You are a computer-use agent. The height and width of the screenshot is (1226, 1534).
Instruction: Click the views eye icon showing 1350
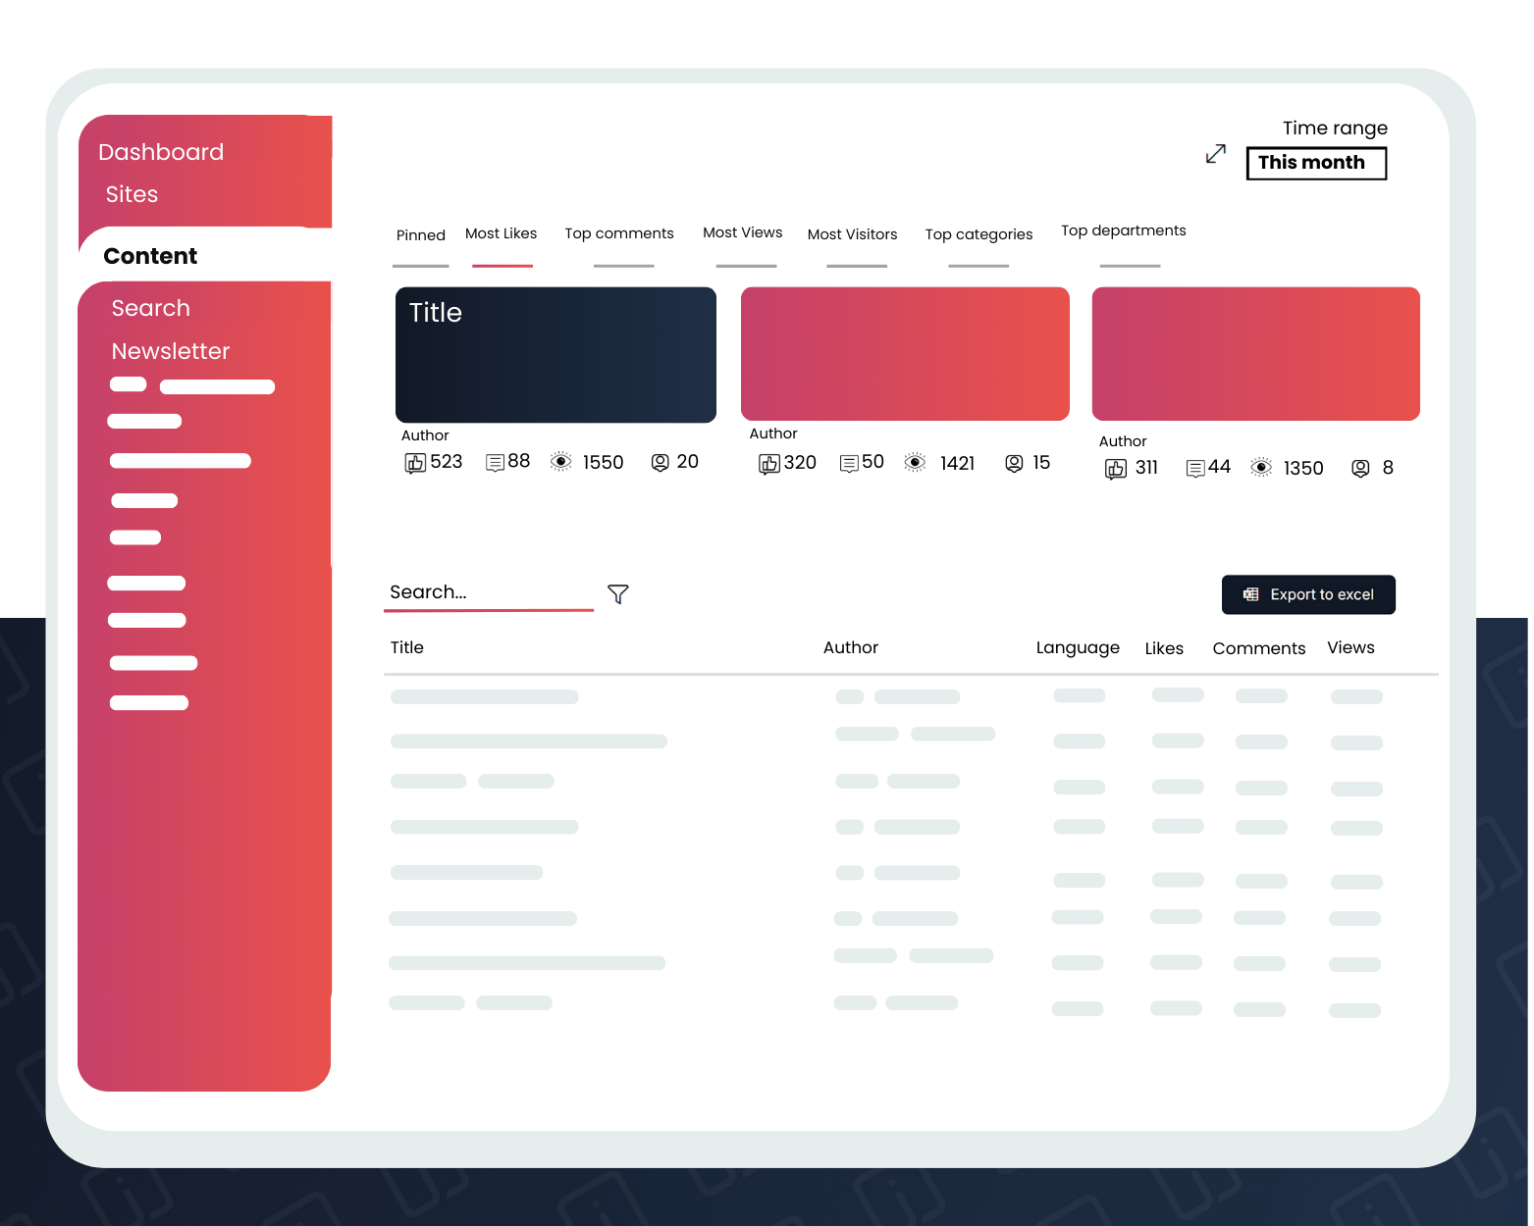point(1261,468)
